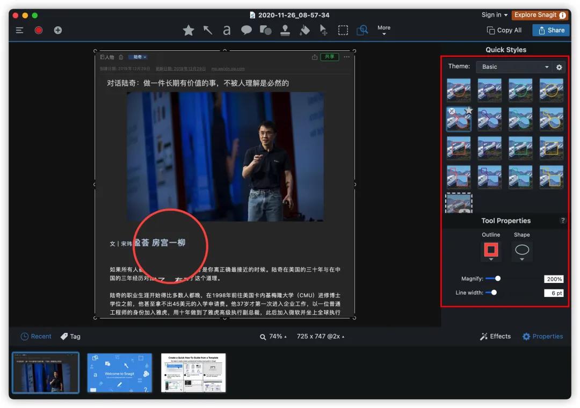The width and height of the screenshot is (580, 408).
Task: Select the Stamp tool
Action: [284, 30]
